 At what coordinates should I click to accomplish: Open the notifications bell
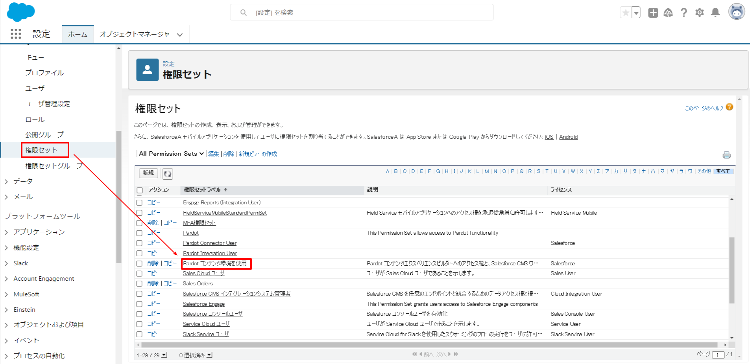click(715, 13)
